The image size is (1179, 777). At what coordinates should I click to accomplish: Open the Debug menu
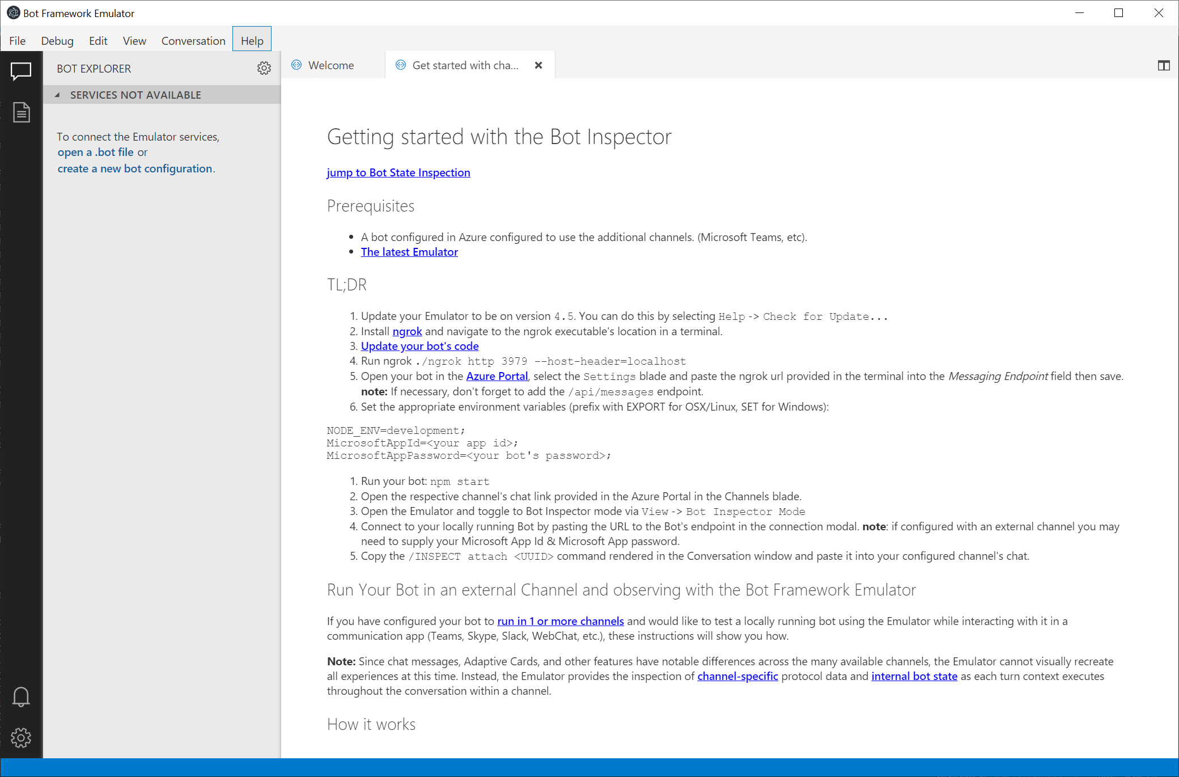click(x=57, y=41)
